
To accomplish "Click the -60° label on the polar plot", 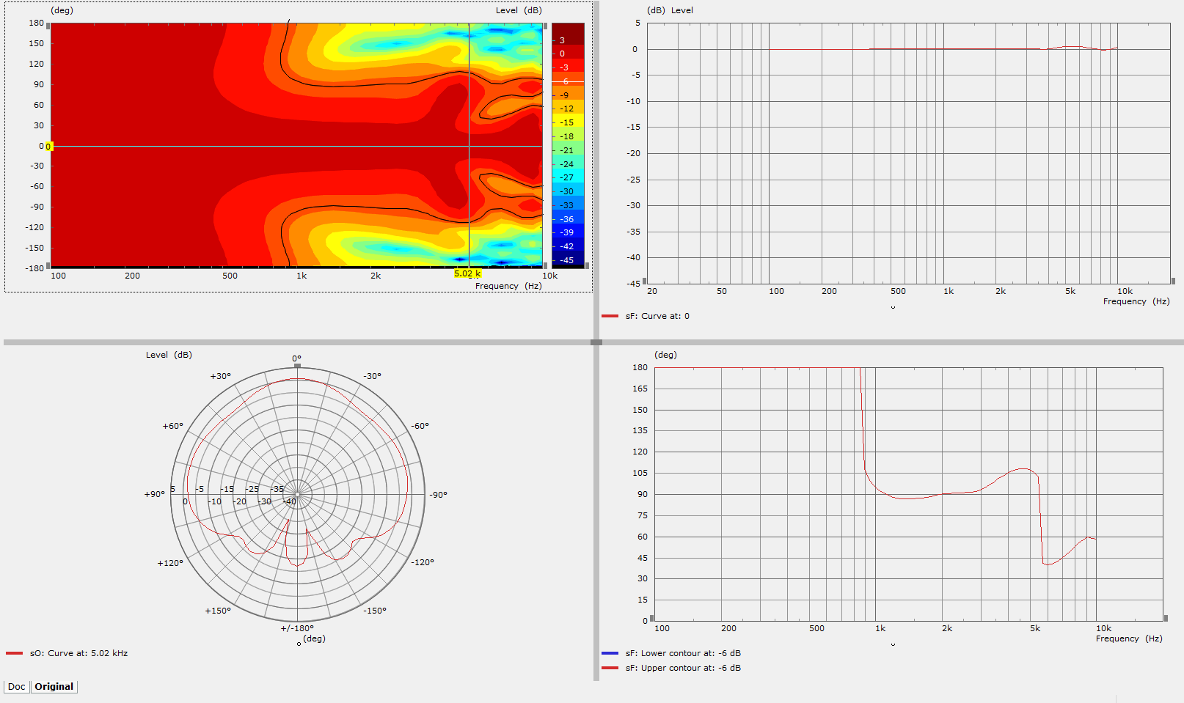I will click(420, 426).
